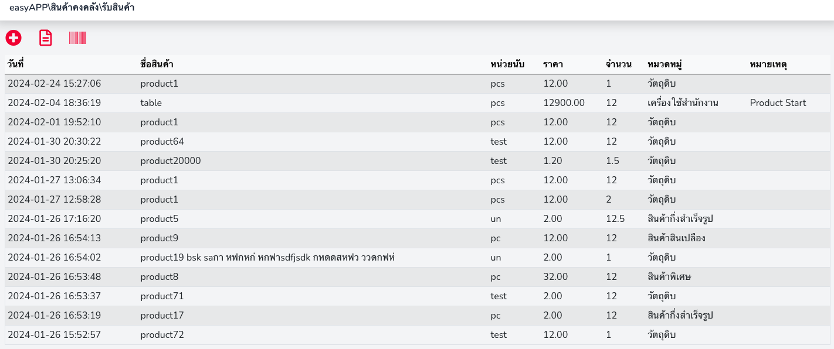Select the product72 row
This screenshot has width=834, height=349.
click(x=162, y=335)
